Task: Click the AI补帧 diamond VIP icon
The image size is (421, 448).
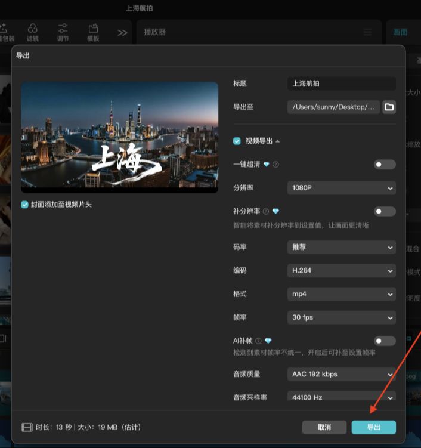Action: 268,341
